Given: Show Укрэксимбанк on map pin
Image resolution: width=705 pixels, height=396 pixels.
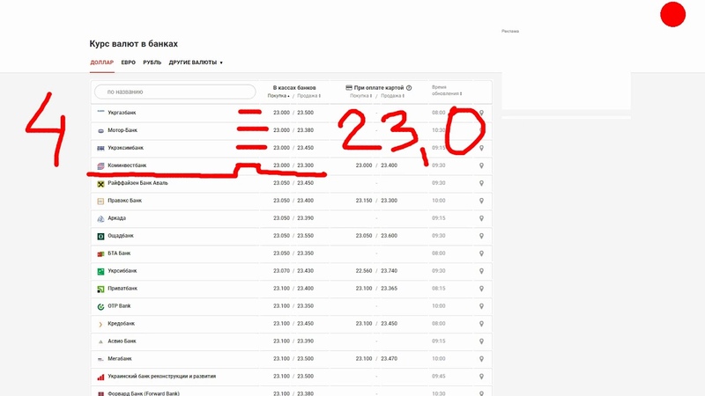Looking at the screenshot, I should 481,148.
